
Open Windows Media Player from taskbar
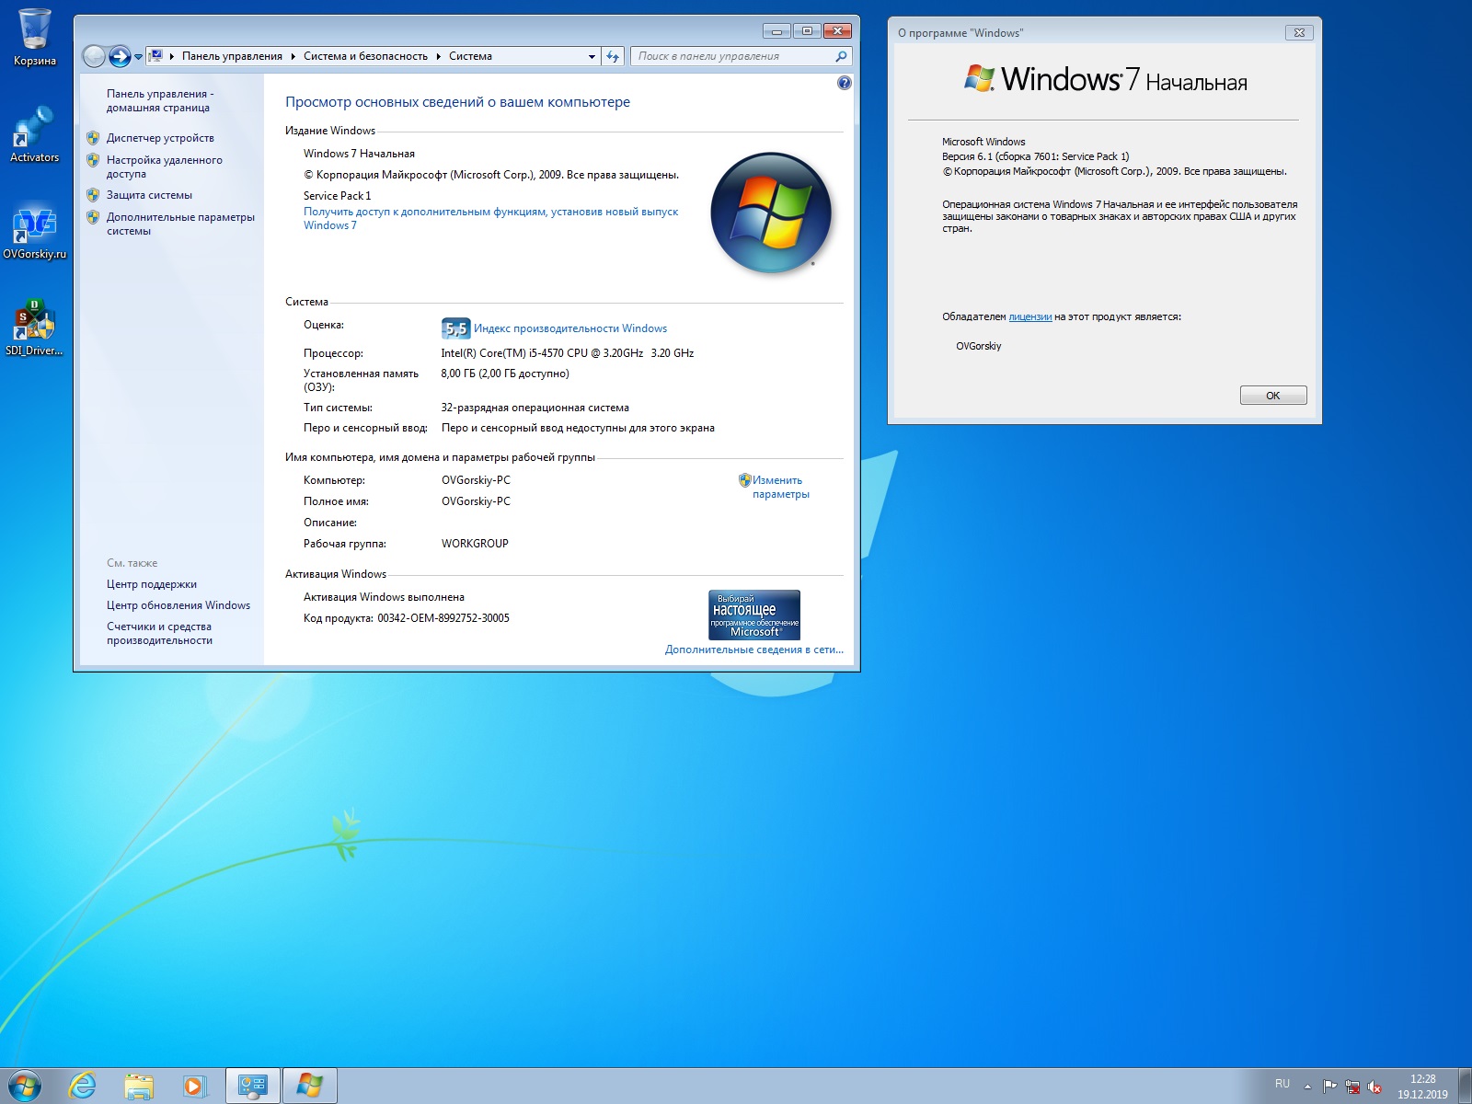(195, 1086)
